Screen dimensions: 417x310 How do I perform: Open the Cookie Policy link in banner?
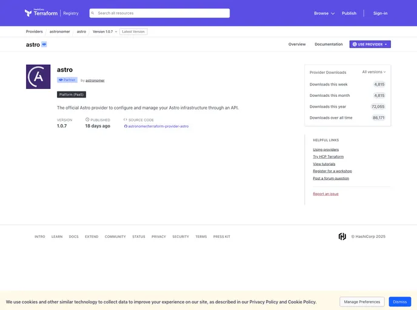[302, 302]
